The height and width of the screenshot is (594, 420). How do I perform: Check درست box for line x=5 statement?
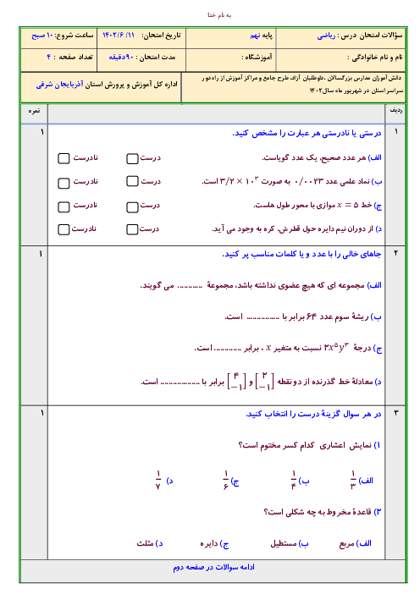click(x=132, y=206)
